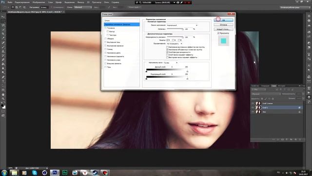This screenshot has width=312, height=176.
Task: Click the Новый стиль button
Action: point(223,29)
